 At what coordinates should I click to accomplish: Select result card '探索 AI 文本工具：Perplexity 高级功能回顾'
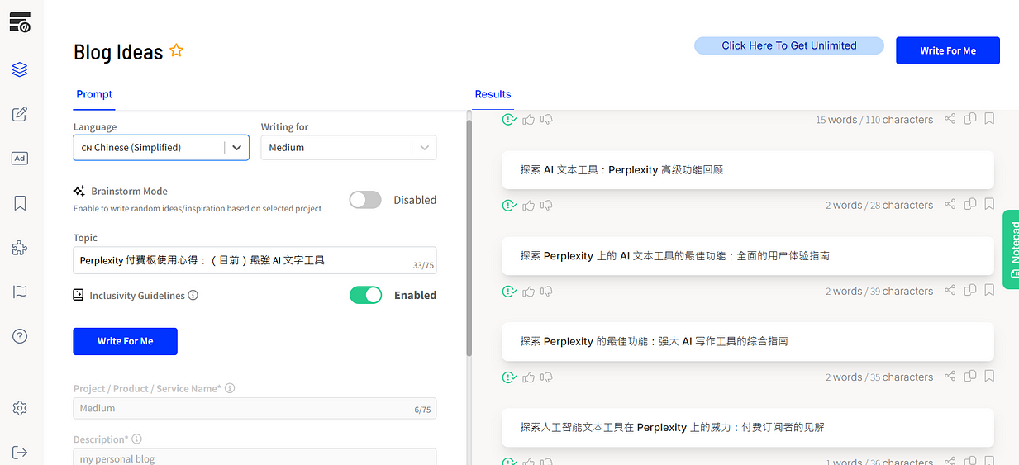click(x=748, y=169)
